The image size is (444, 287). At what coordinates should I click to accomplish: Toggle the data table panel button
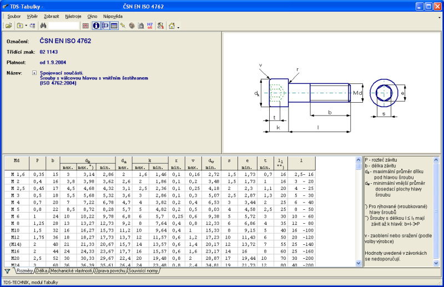pyautogui.click(x=114, y=26)
